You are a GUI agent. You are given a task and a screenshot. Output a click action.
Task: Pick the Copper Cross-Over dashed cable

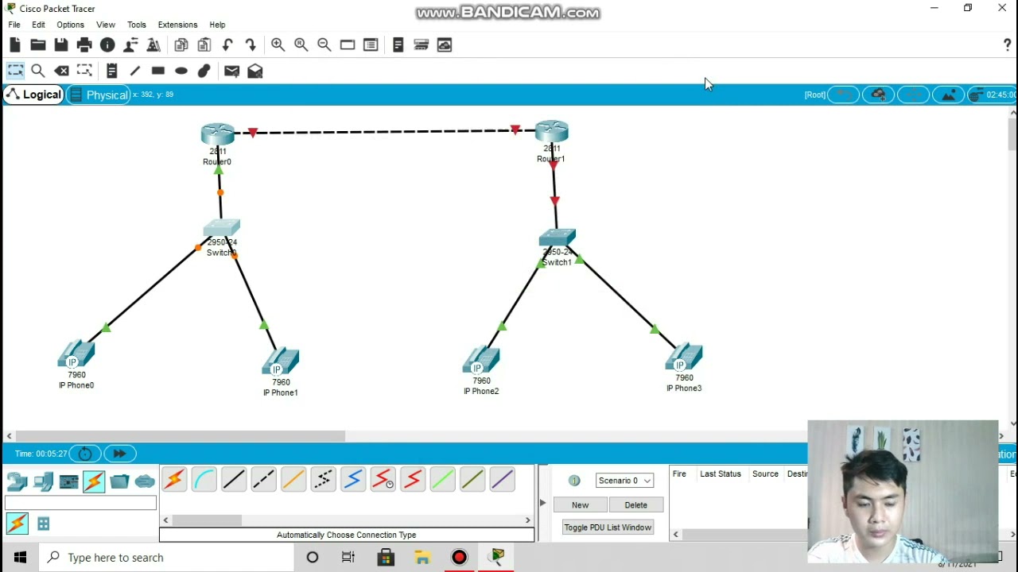point(263,479)
